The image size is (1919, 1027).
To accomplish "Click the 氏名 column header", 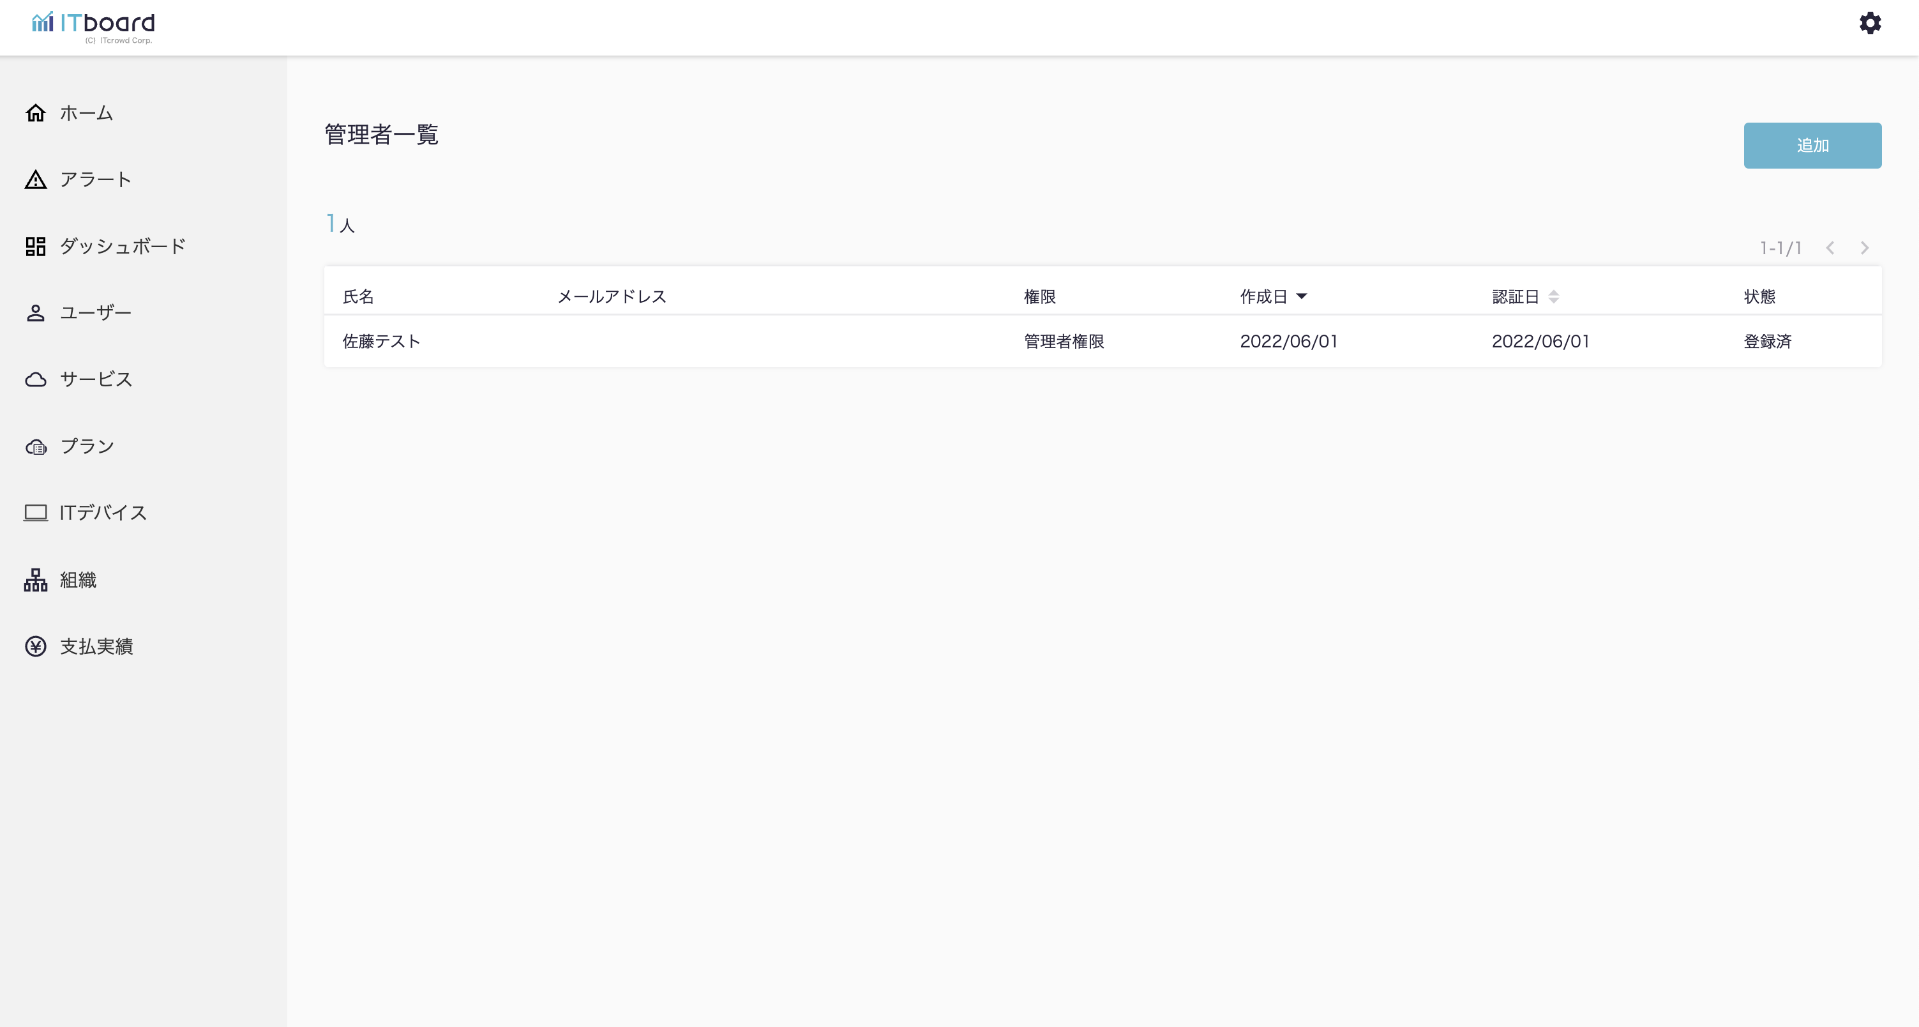I will (x=358, y=296).
